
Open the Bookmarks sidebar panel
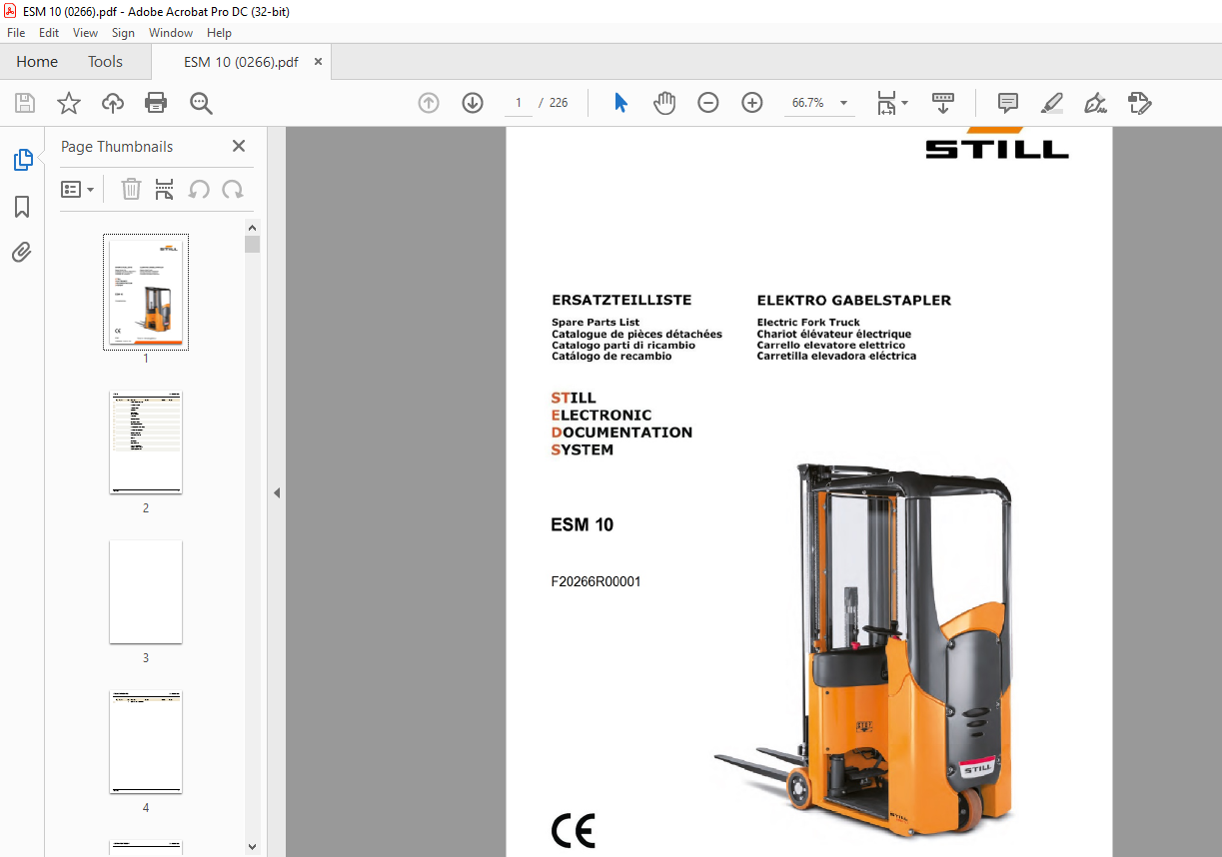coord(22,207)
